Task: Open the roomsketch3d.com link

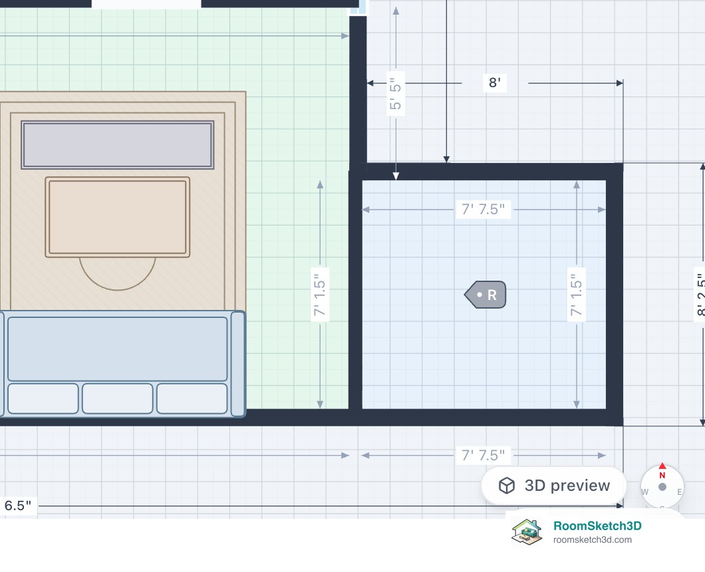Action: pyautogui.click(x=592, y=539)
